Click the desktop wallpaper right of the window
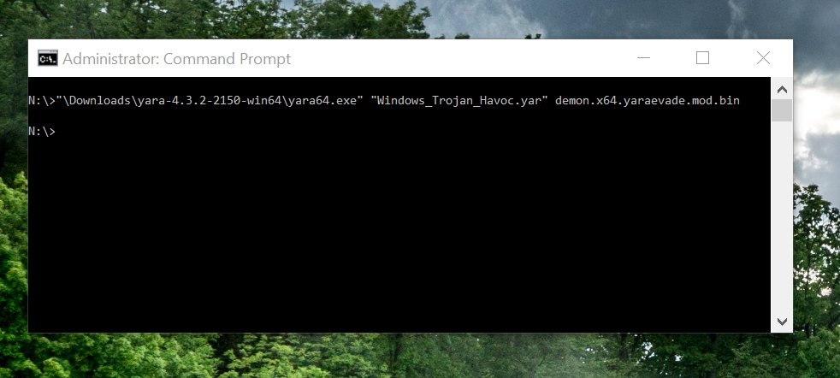This screenshot has width=840, height=378. (816, 214)
